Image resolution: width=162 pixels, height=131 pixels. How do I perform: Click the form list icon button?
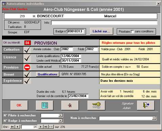44,105
